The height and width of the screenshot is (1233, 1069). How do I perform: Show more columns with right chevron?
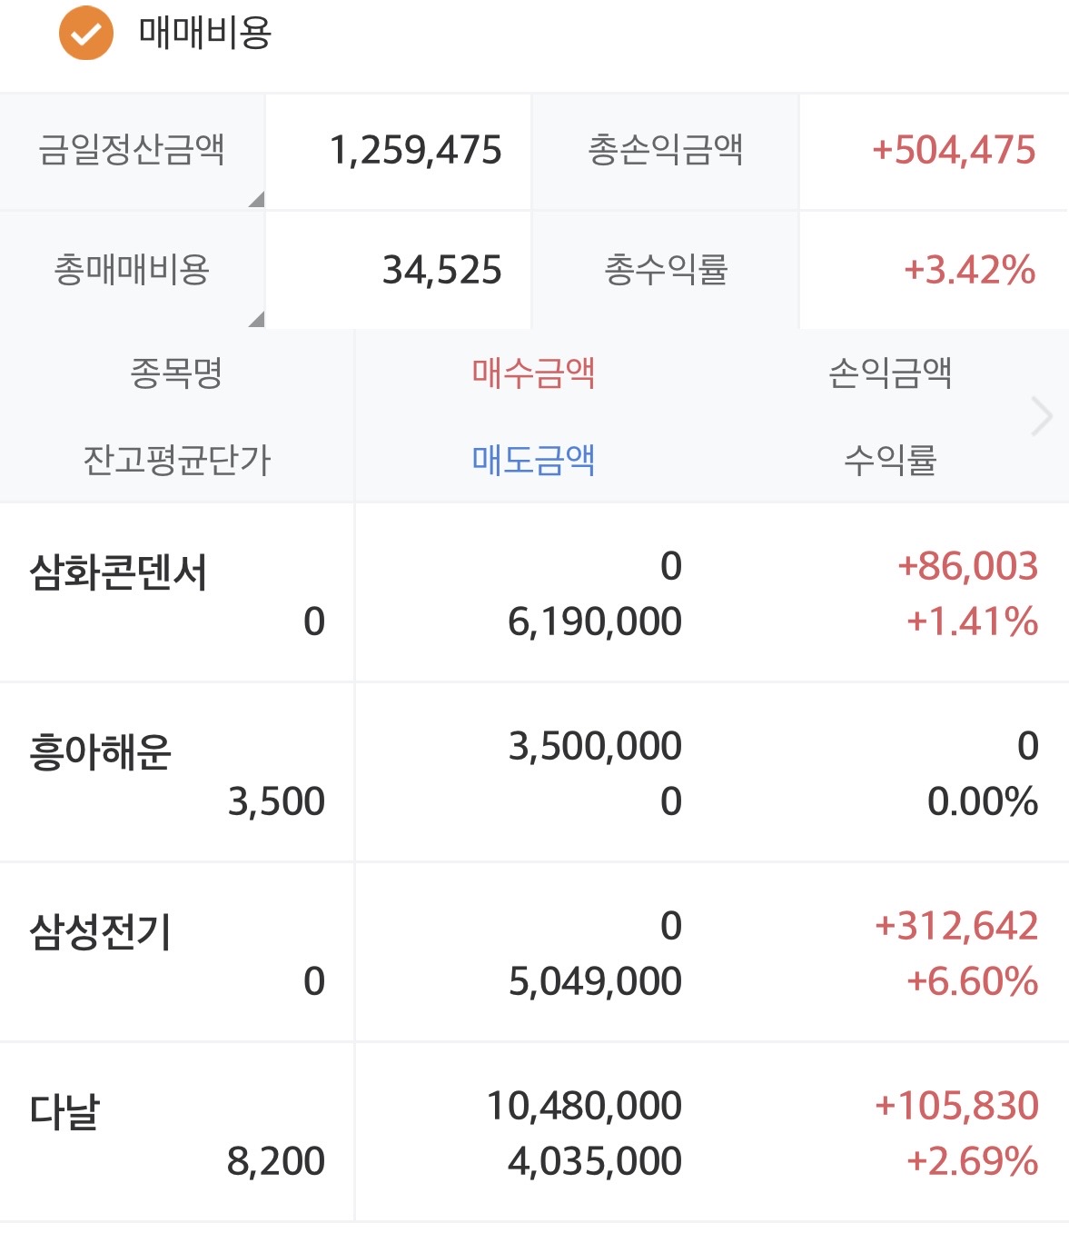point(1042,417)
